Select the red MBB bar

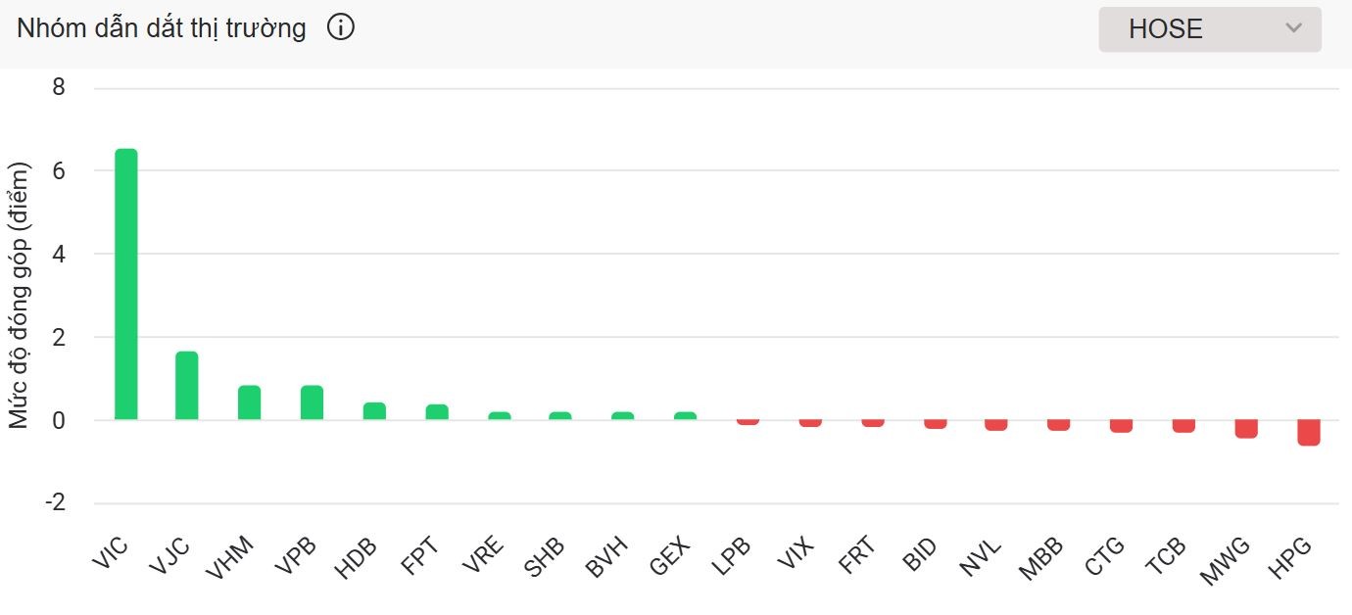pyautogui.click(x=1058, y=425)
